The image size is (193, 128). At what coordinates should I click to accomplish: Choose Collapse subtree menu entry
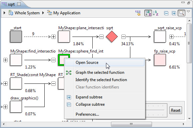[105, 104]
